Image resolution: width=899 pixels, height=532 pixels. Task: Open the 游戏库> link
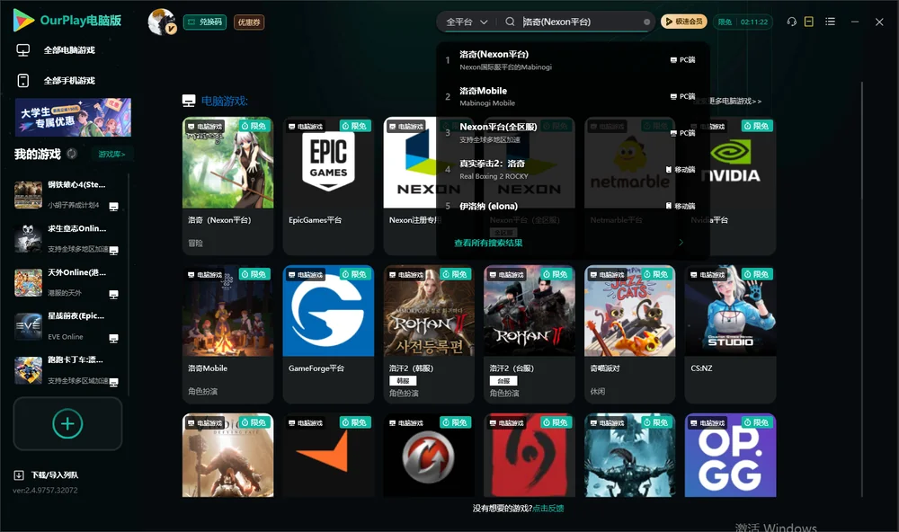[111, 155]
